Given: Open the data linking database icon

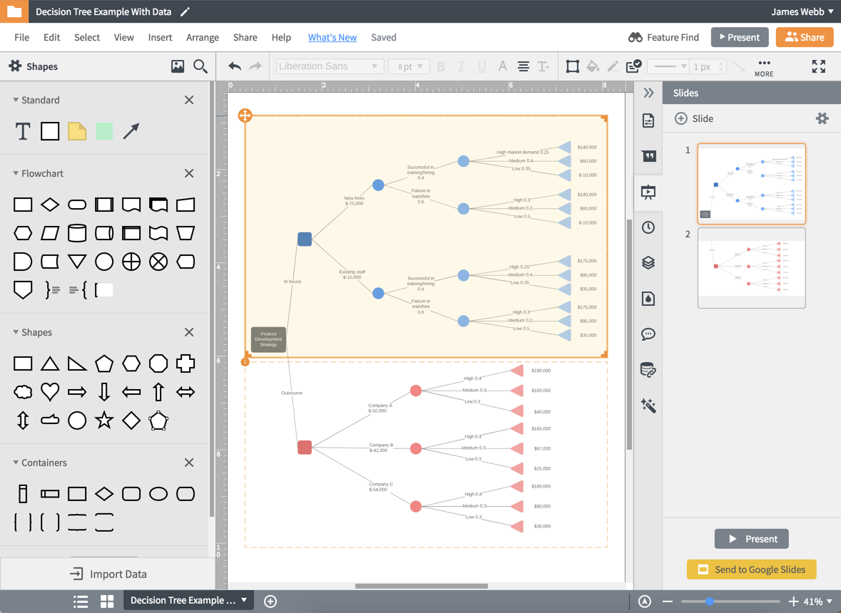Looking at the screenshot, I should 648,370.
